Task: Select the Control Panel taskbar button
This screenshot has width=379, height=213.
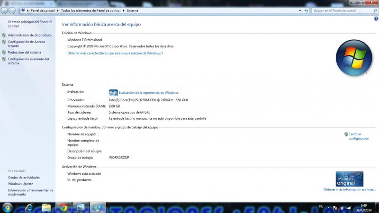Action: pos(98,208)
